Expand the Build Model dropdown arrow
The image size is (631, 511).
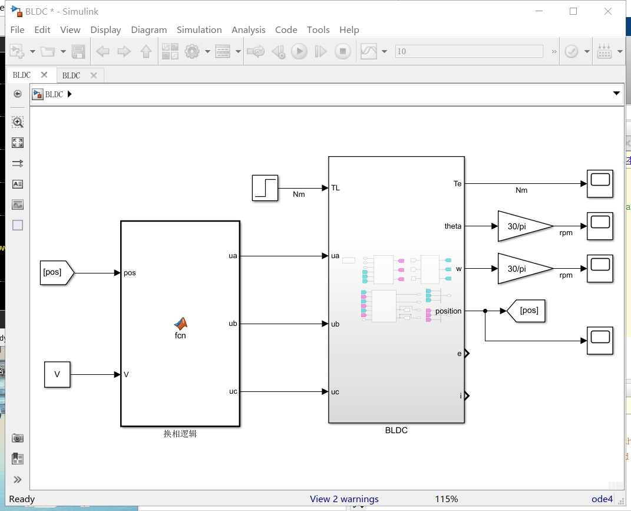click(x=620, y=51)
